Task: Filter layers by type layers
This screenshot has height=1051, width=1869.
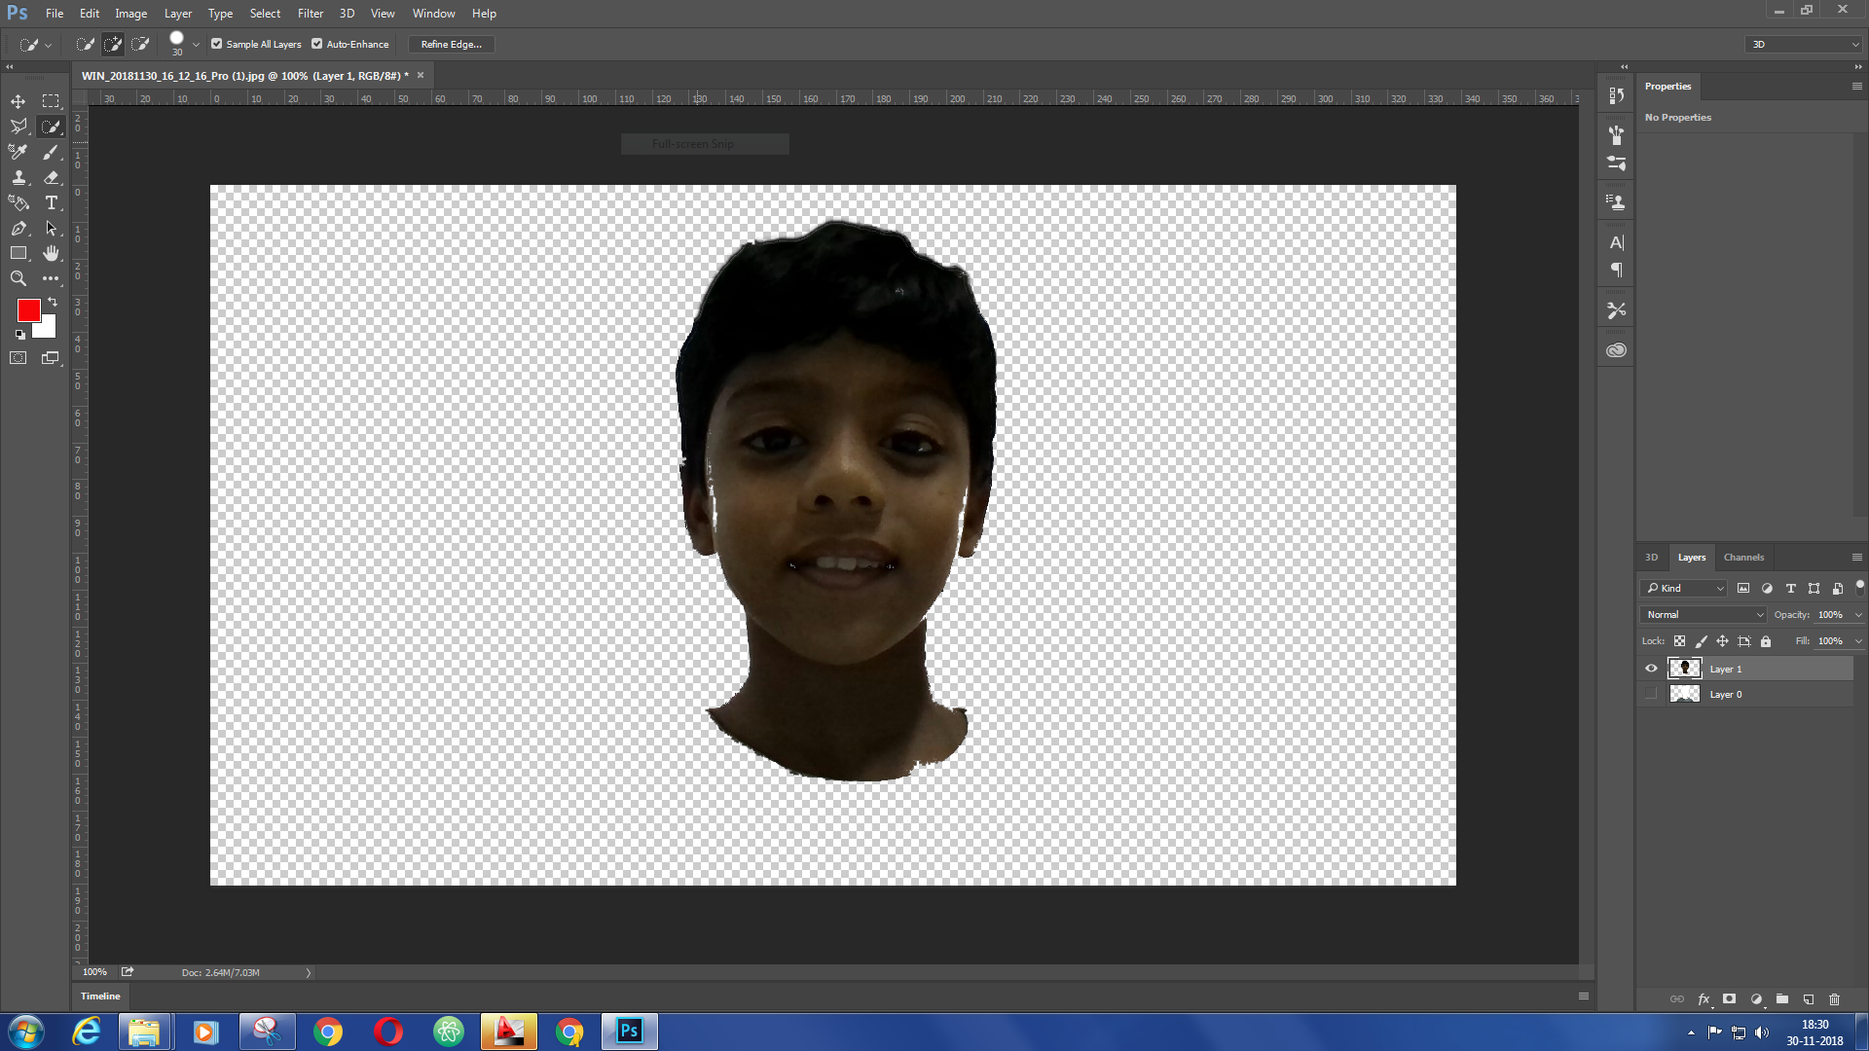Action: click(1790, 588)
